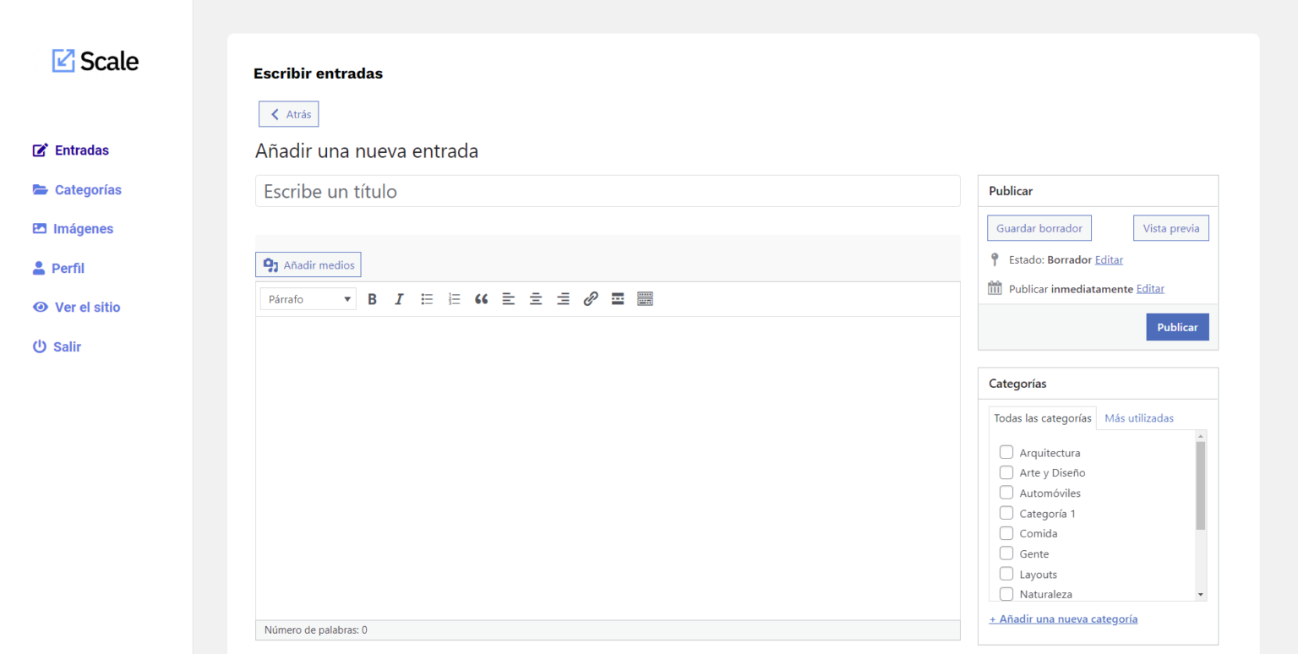The image size is (1298, 654).
Task: Insert a bulleted list
Action: [x=427, y=298]
